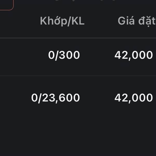Image resolution: width=156 pixels, height=156 pixels.
Task: Click the divider between the two order rows
Action: [x=78, y=76]
